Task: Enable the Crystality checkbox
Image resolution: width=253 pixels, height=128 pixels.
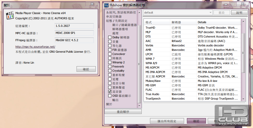Action: pyautogui.click(x=110, y=71)
